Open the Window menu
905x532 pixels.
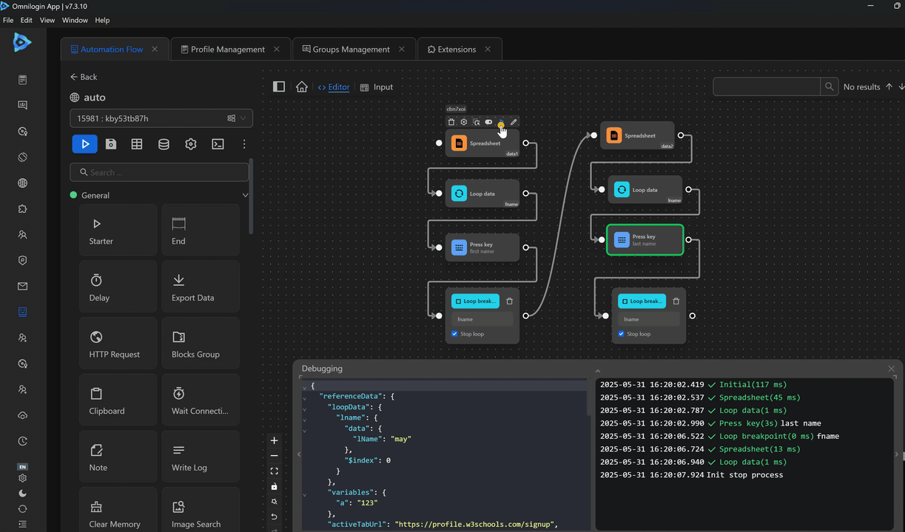(75, 20)
